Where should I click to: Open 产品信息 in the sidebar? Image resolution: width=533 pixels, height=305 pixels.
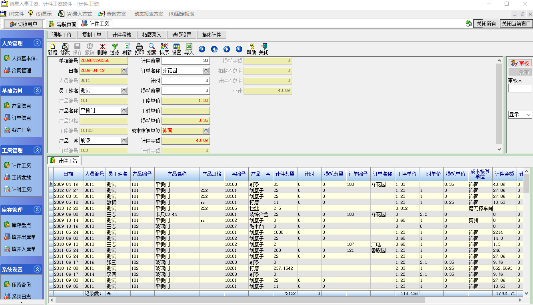tap(18, 106)
